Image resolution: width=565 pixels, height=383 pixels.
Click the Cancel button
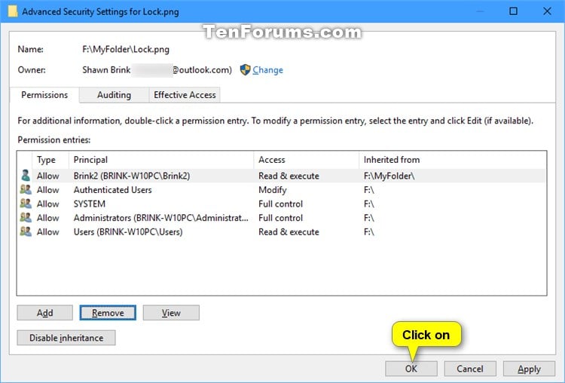[470, 369]
